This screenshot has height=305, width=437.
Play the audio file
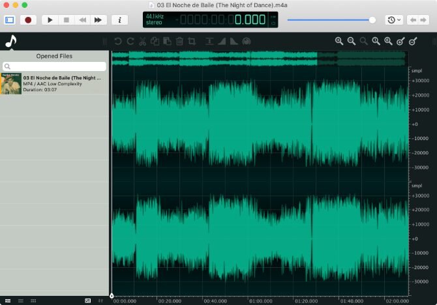point(50,20)
